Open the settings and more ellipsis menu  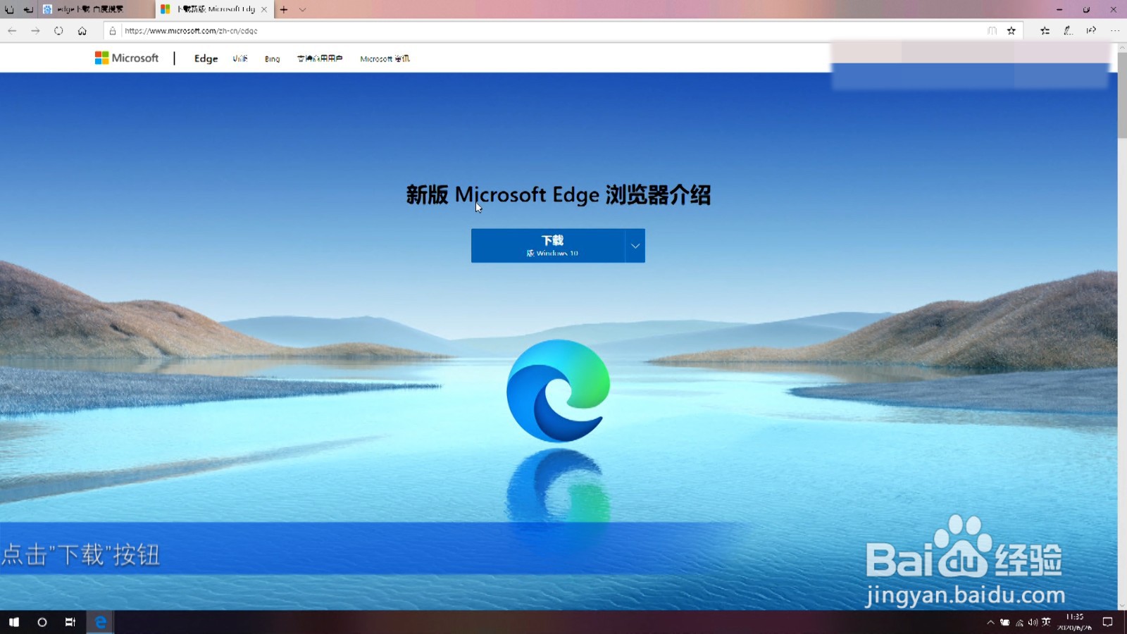click(1115, 31)
